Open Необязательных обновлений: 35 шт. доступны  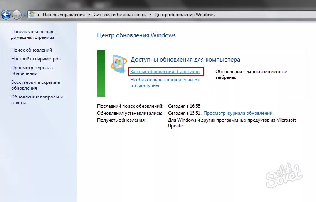click(165, 82)
